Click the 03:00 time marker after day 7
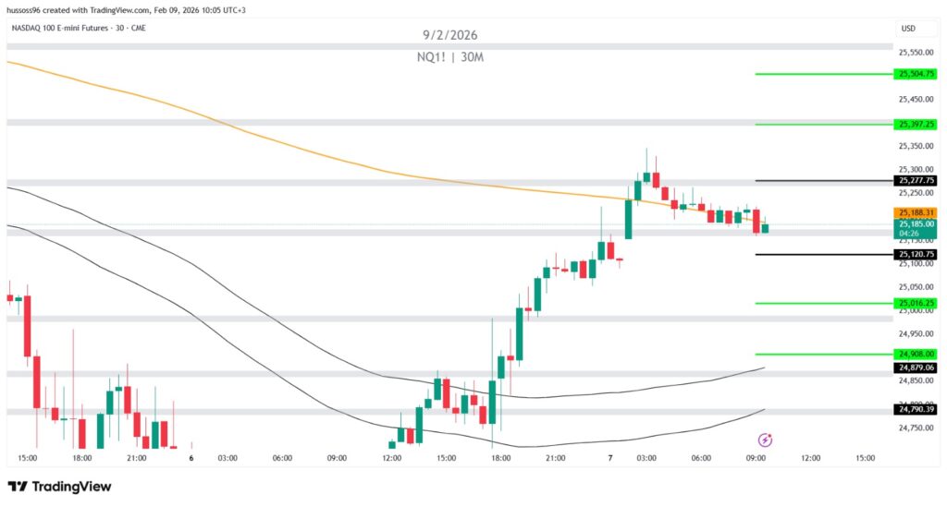Screen dimensions: 947x506 pyautogui.click(x=646, y=458)
